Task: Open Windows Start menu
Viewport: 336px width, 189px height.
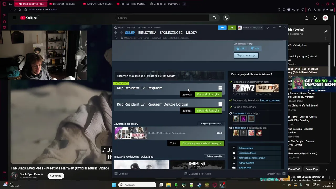Action: pos(114,185)
